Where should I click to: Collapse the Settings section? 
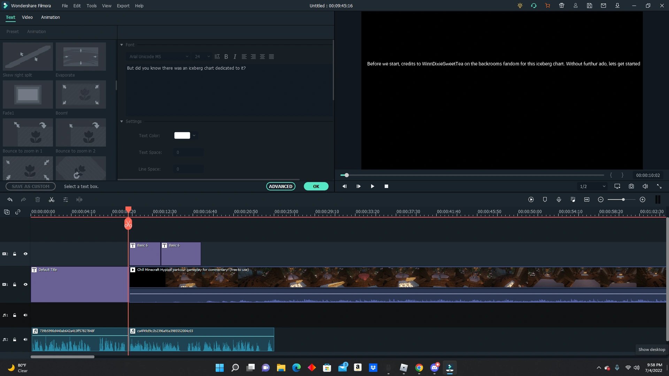121,121
